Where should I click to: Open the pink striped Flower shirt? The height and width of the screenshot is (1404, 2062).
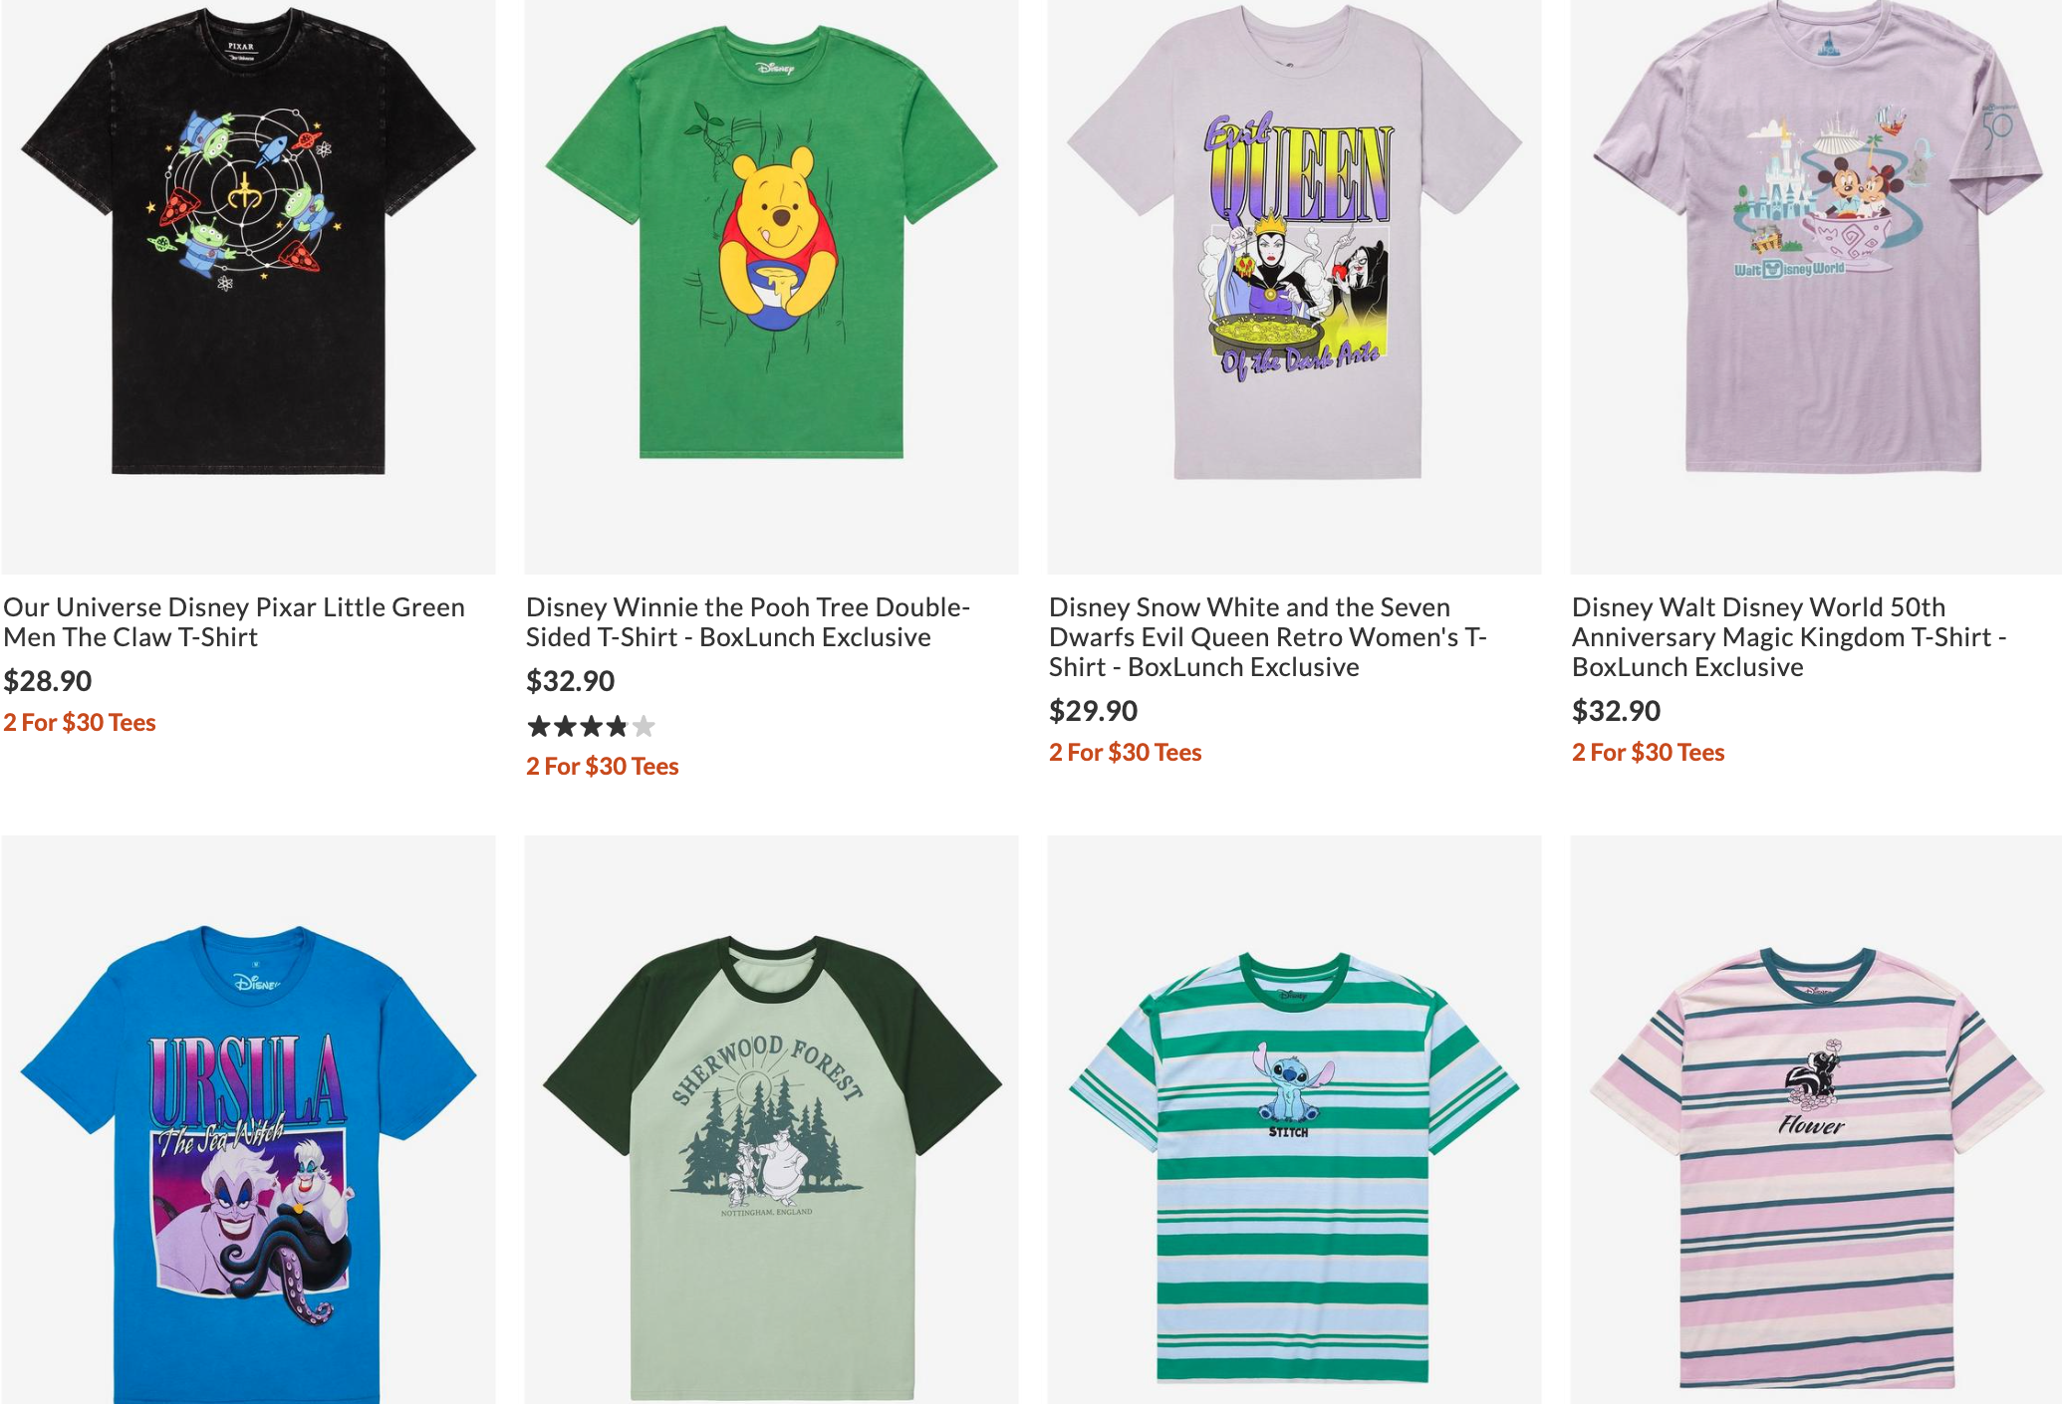click(1816, 1120)
